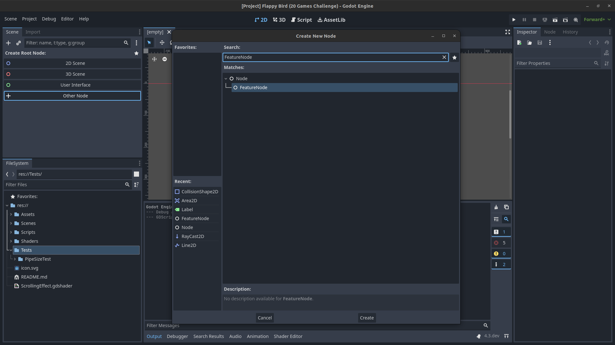615x345 pixels.
Task: Create a User Interface root node
Action: (x=72, y=85)
